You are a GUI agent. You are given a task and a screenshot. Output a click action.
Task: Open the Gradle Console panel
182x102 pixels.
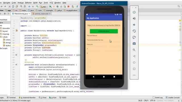coord(173,97)
